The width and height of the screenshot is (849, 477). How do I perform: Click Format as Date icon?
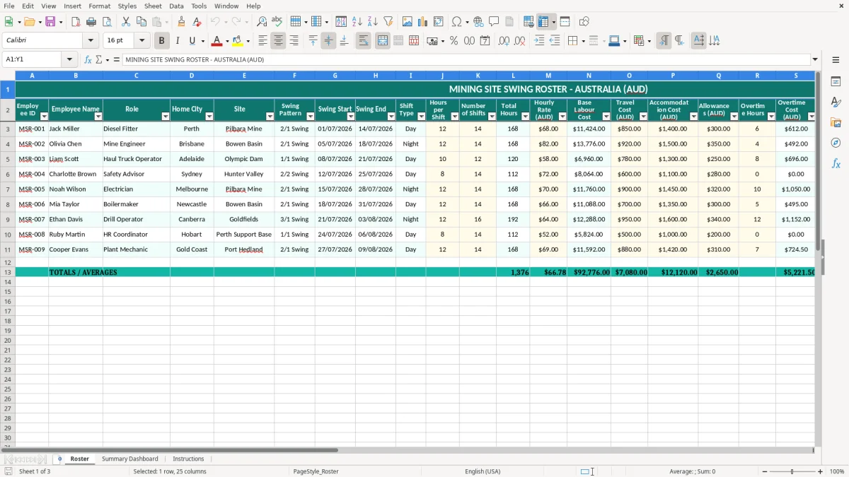click(x=485, y=41)
